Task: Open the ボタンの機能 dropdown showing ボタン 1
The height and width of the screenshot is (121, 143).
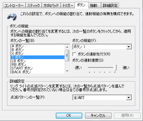Action: (x=102, y=47)
